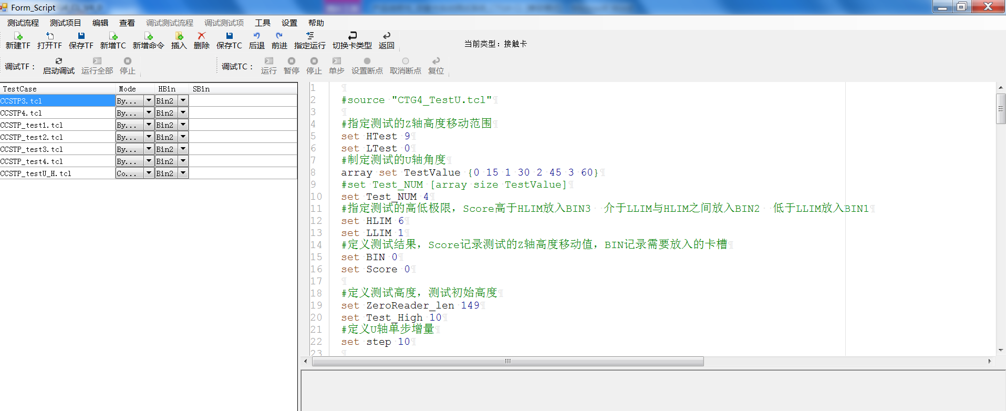Click the 运行全部 icon

97,61
